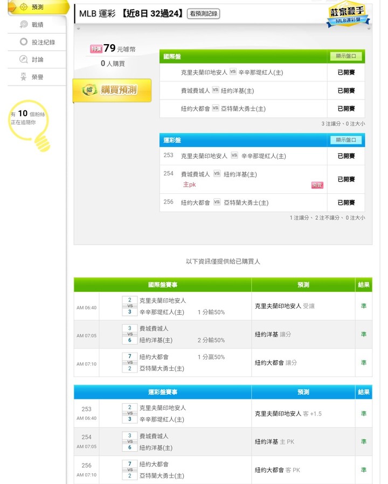The image size is (388, 484).
Task: Click the 2 vs 3 score box in 國際盤賽事
Action: 130,306
